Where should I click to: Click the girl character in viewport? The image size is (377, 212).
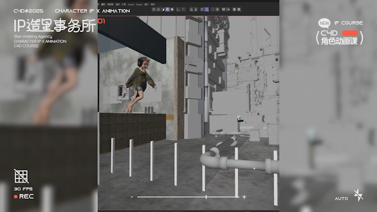pyautogui.click(x=140, y=85)
